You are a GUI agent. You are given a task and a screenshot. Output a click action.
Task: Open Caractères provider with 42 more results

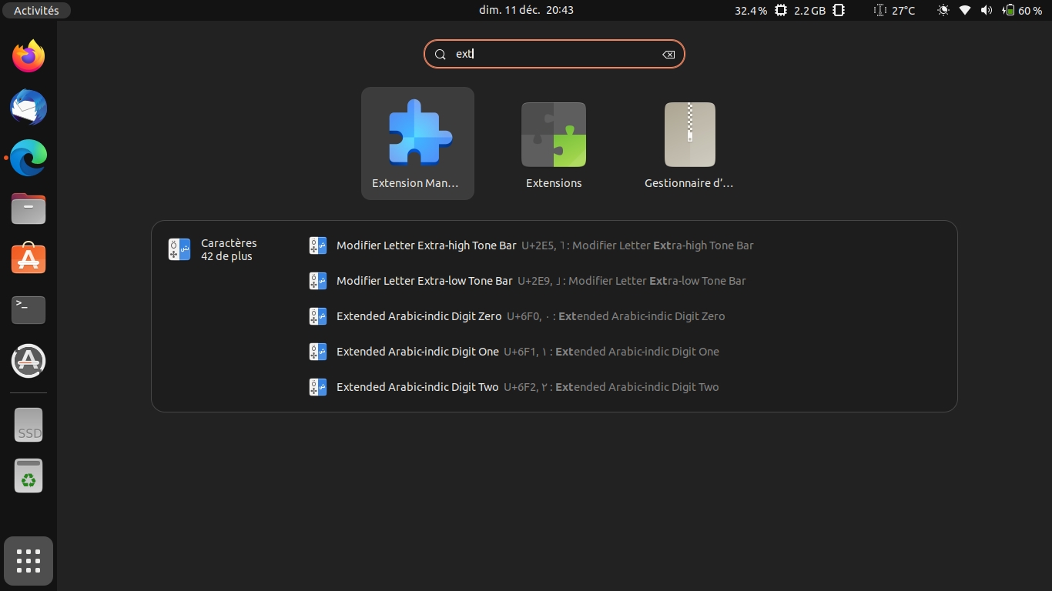[x=213, y=249]
